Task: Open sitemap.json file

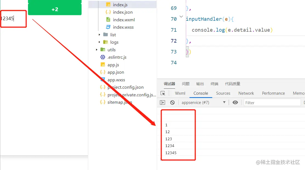Action: click(120, 102)
